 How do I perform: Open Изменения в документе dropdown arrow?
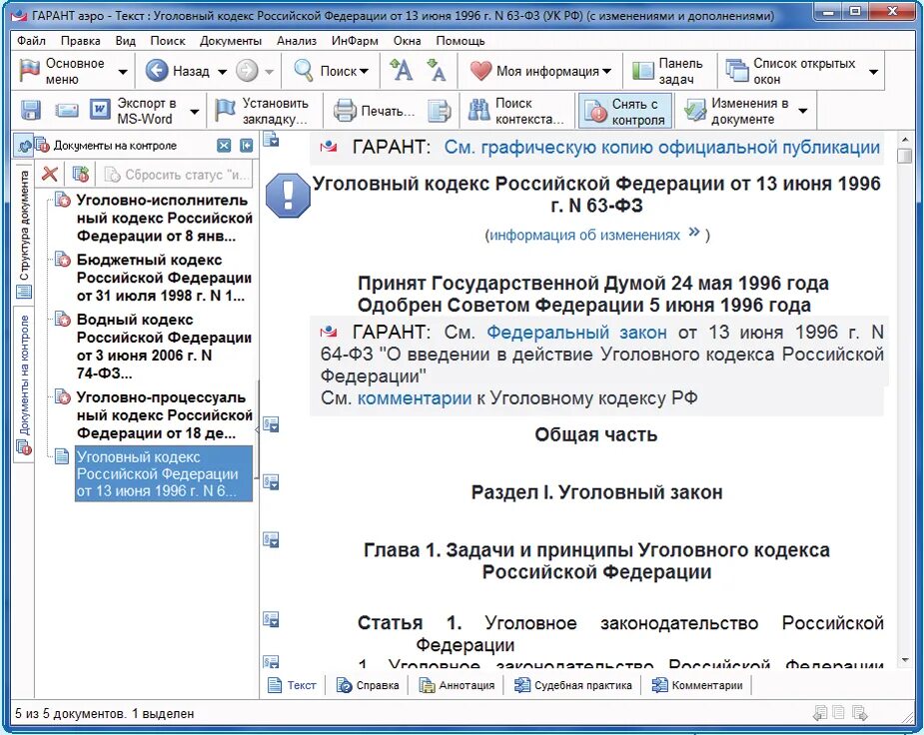802,111
